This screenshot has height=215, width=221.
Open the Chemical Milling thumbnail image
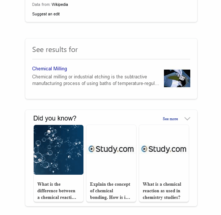click(177, 78)
